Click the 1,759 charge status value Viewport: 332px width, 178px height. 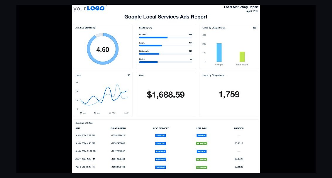(229, 94)
